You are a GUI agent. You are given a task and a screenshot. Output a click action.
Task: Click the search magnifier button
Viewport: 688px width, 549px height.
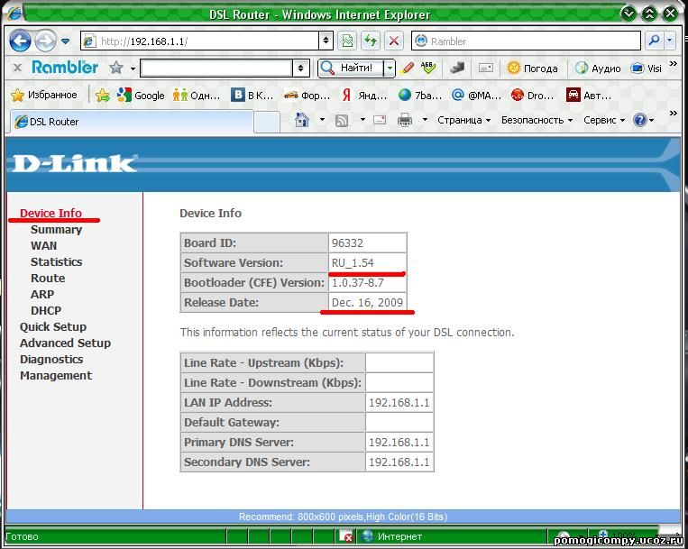[654, 41]
